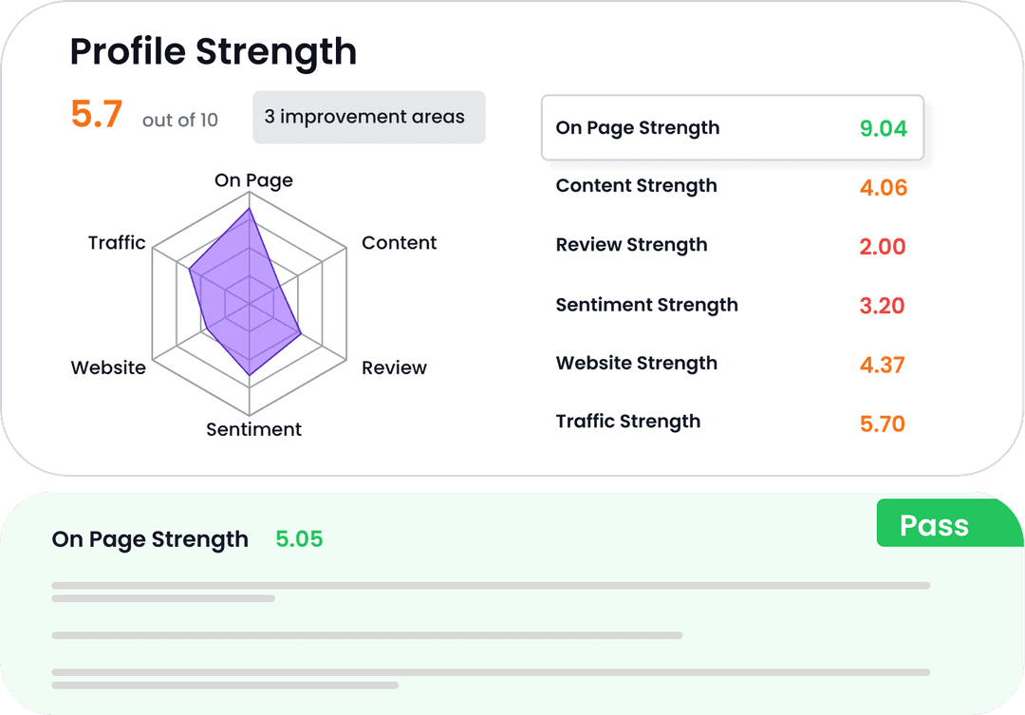Click the Pass status button
1025x715 pixels.
coord(949,524)
